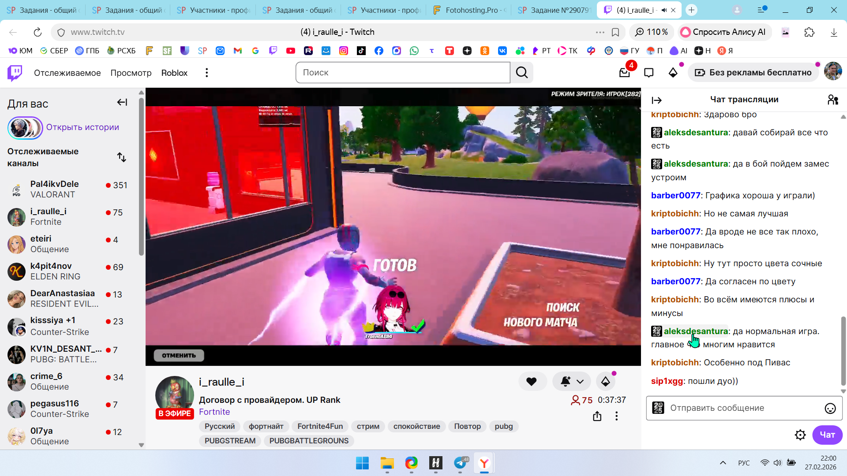The image size is (847, 476).
Task: Click the Twitch home logo
Action: (x=15, y=73)
